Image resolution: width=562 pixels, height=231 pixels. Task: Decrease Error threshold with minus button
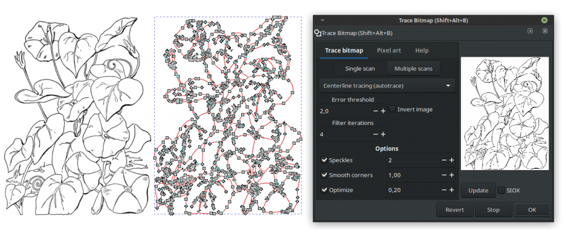tap(376, 111)
